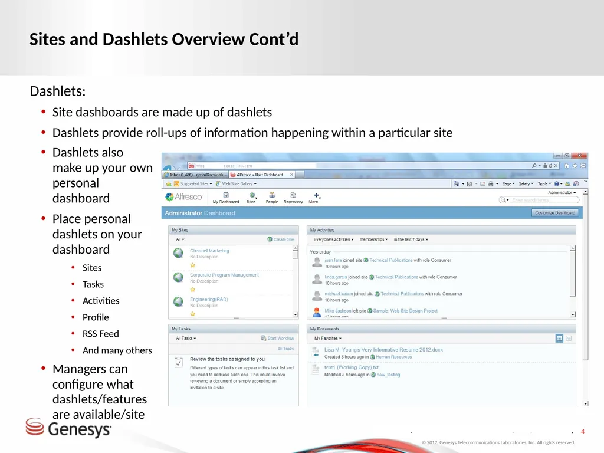Click the Customize Dashboard button
Screen dimensions: 604x453
click(x=554, y=212)
